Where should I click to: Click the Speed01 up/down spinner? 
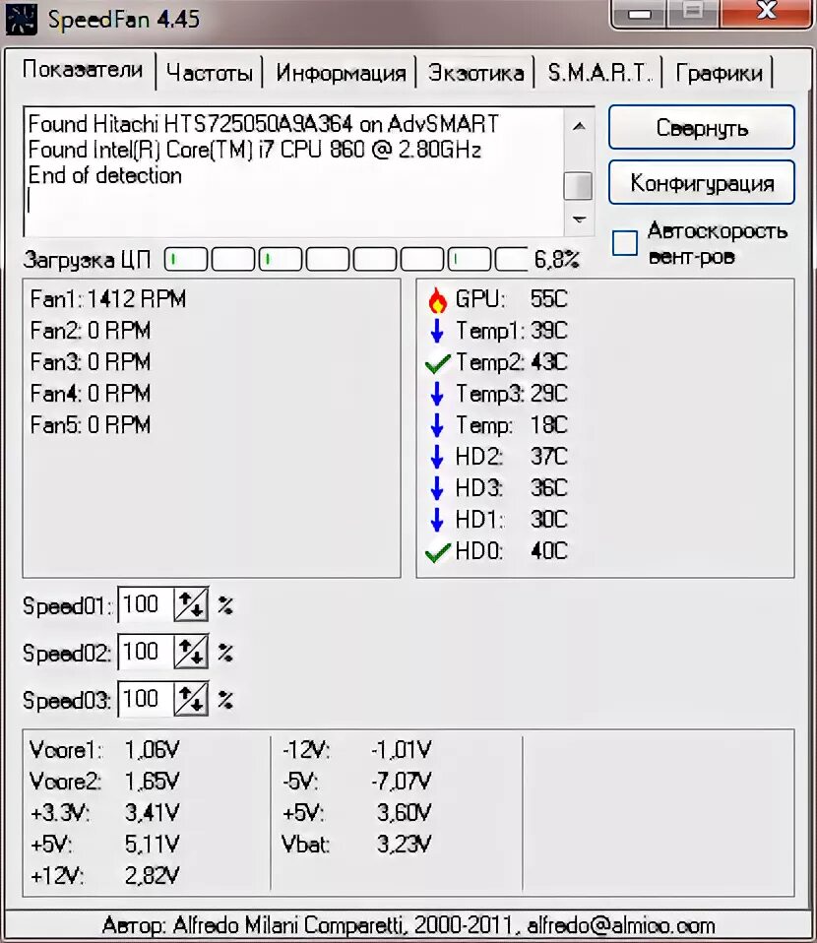pyautogui.click(x=191, y=604)
